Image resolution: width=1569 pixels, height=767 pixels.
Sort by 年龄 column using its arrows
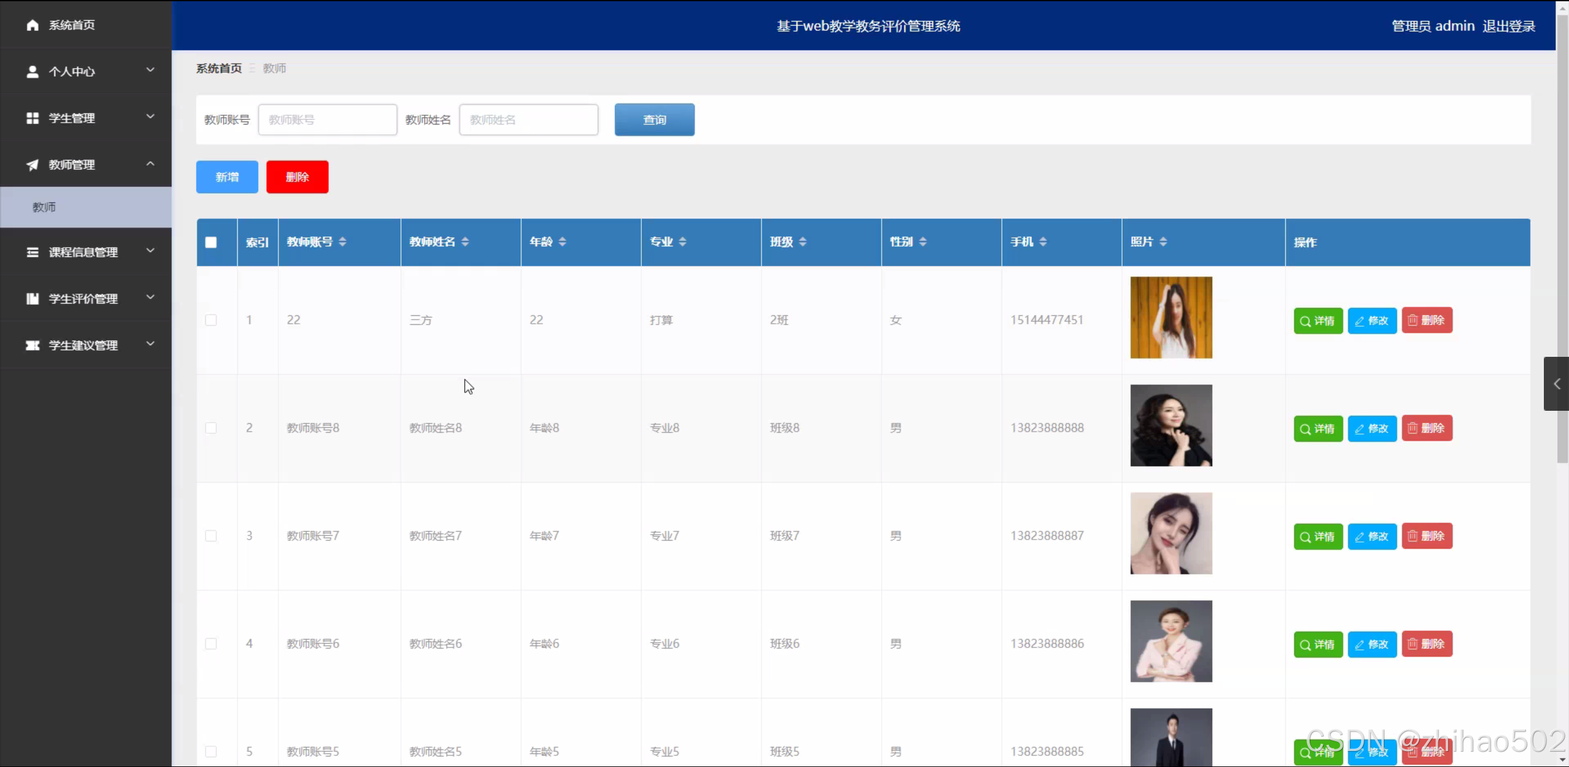(562, 242)
